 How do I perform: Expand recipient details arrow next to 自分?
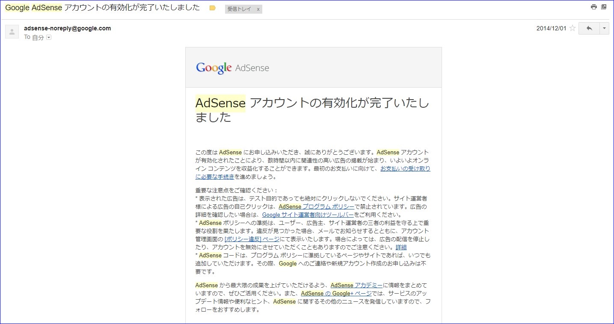[x=49, y=38]
